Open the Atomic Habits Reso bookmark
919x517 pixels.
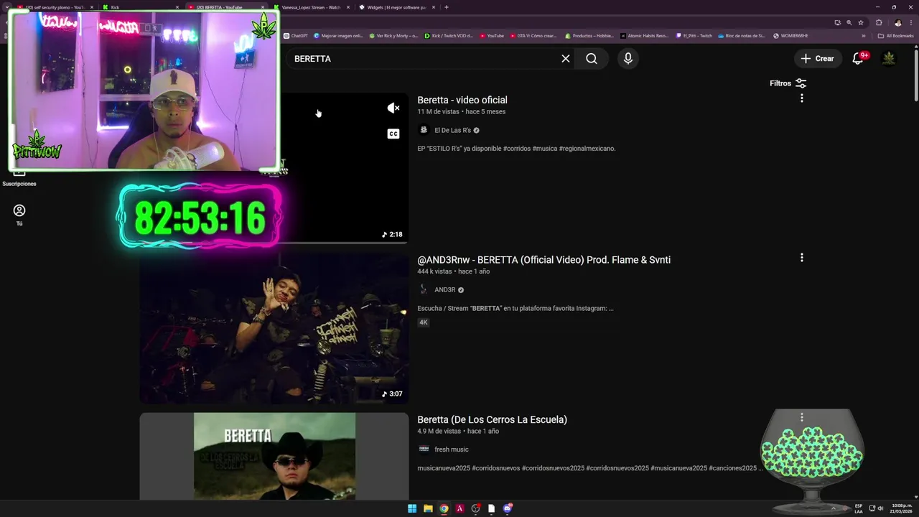click(x=645, y=35)
